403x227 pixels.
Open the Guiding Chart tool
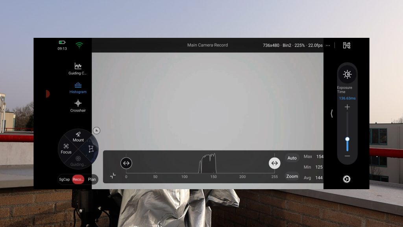78,68
